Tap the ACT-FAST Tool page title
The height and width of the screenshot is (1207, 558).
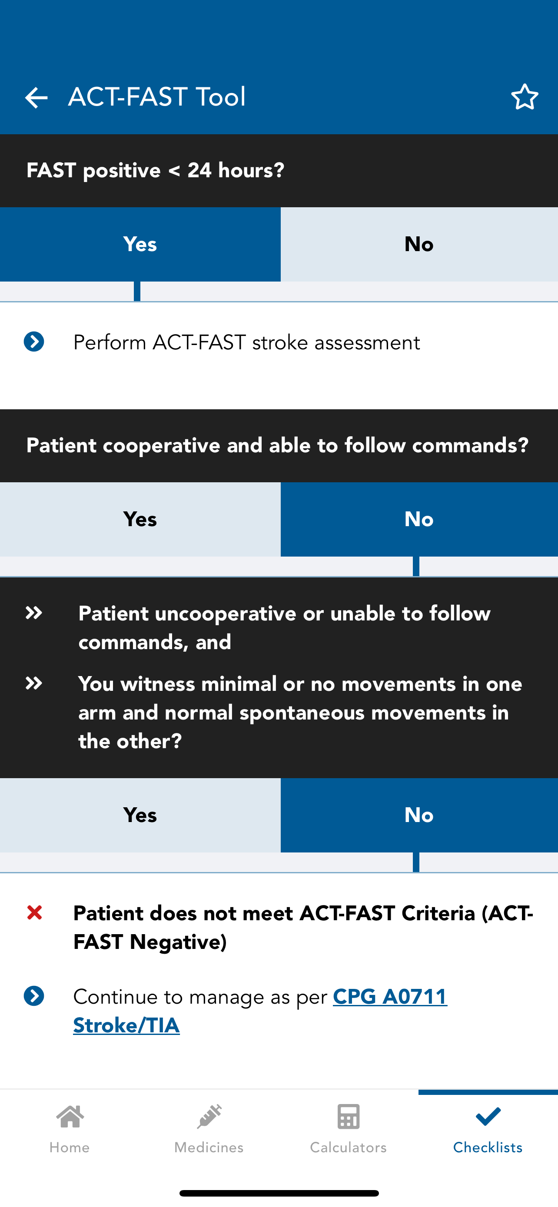(157, 96)
